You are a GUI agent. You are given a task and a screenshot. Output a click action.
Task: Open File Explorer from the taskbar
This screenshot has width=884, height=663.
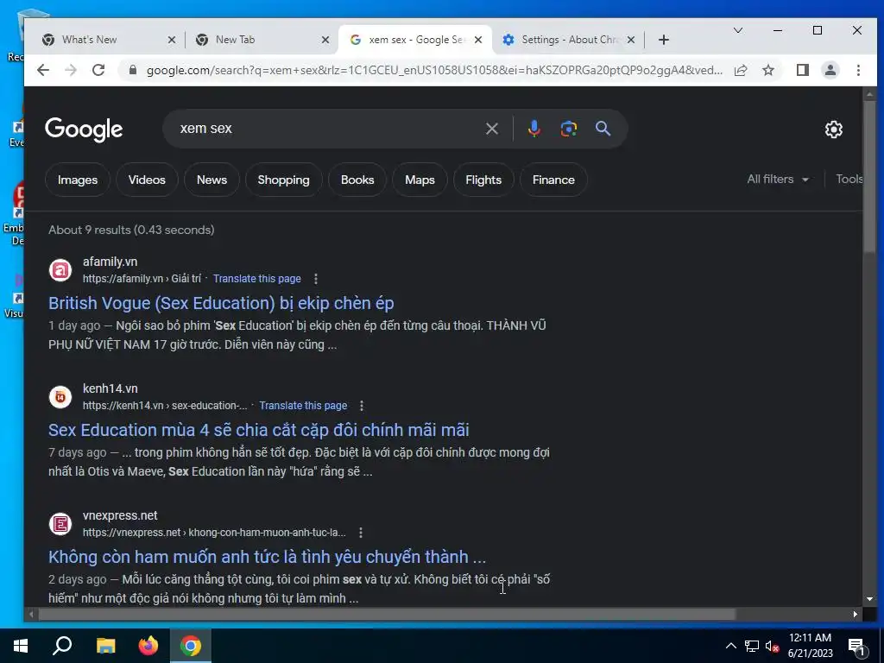tap(105, 646)
